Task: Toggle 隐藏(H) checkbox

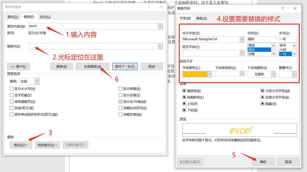Action: tap(263, 104)
